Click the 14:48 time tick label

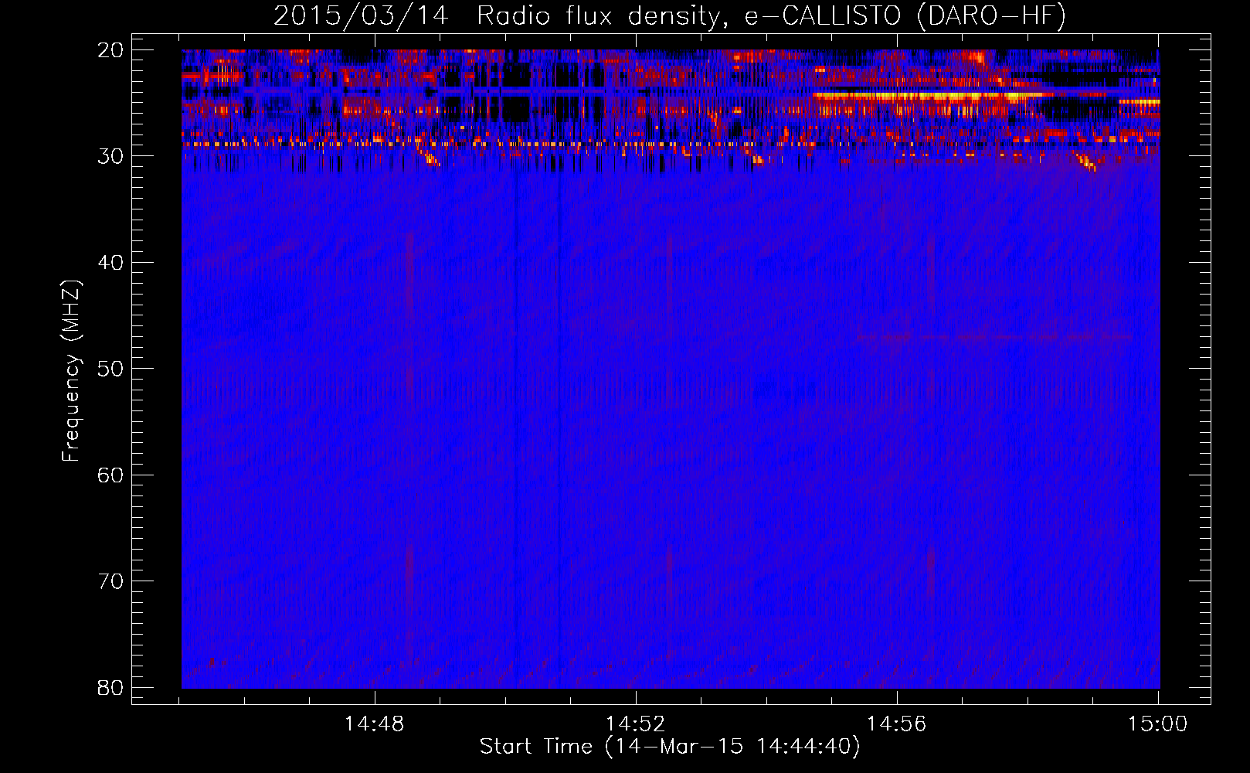[374, 724]
